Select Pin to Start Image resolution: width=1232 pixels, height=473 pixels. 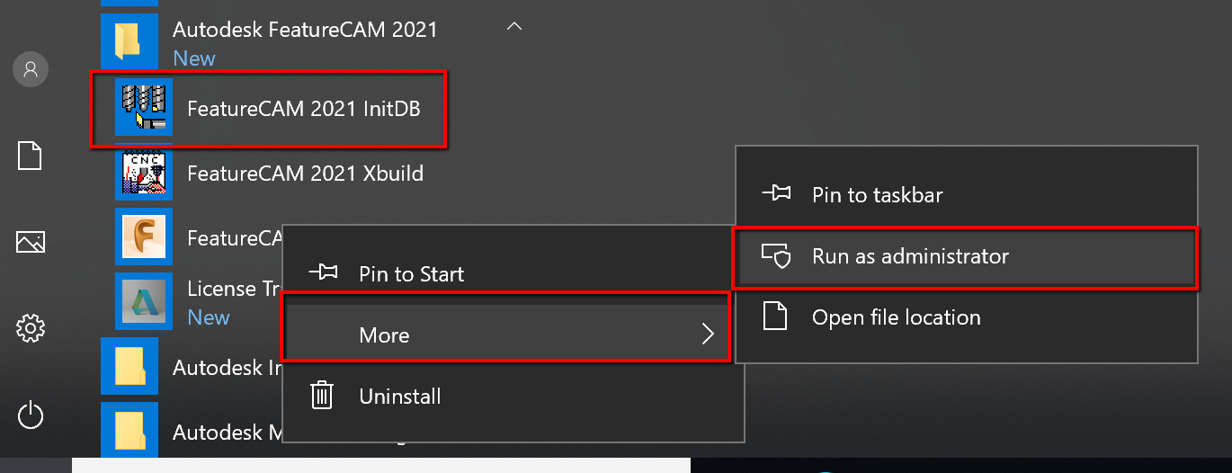[411, 274]
